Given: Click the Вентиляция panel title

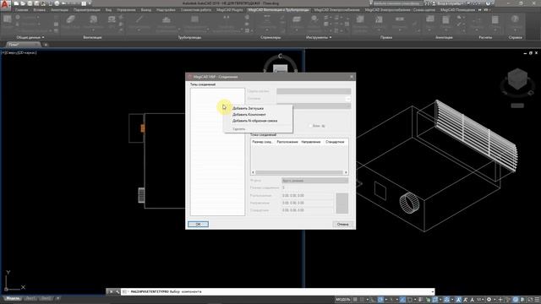Looking at the screenshot, I should tap(92, 37).
